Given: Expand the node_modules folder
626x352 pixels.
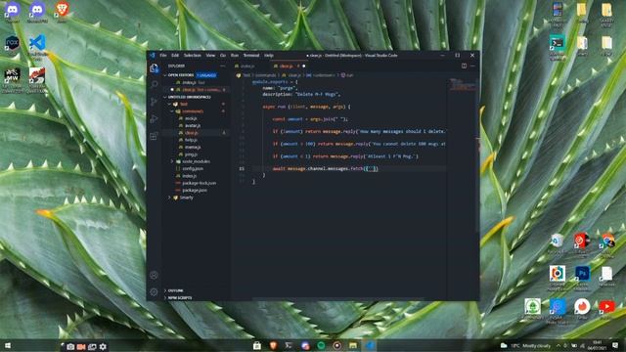Looking at the screenshot, I should point(196,161).
